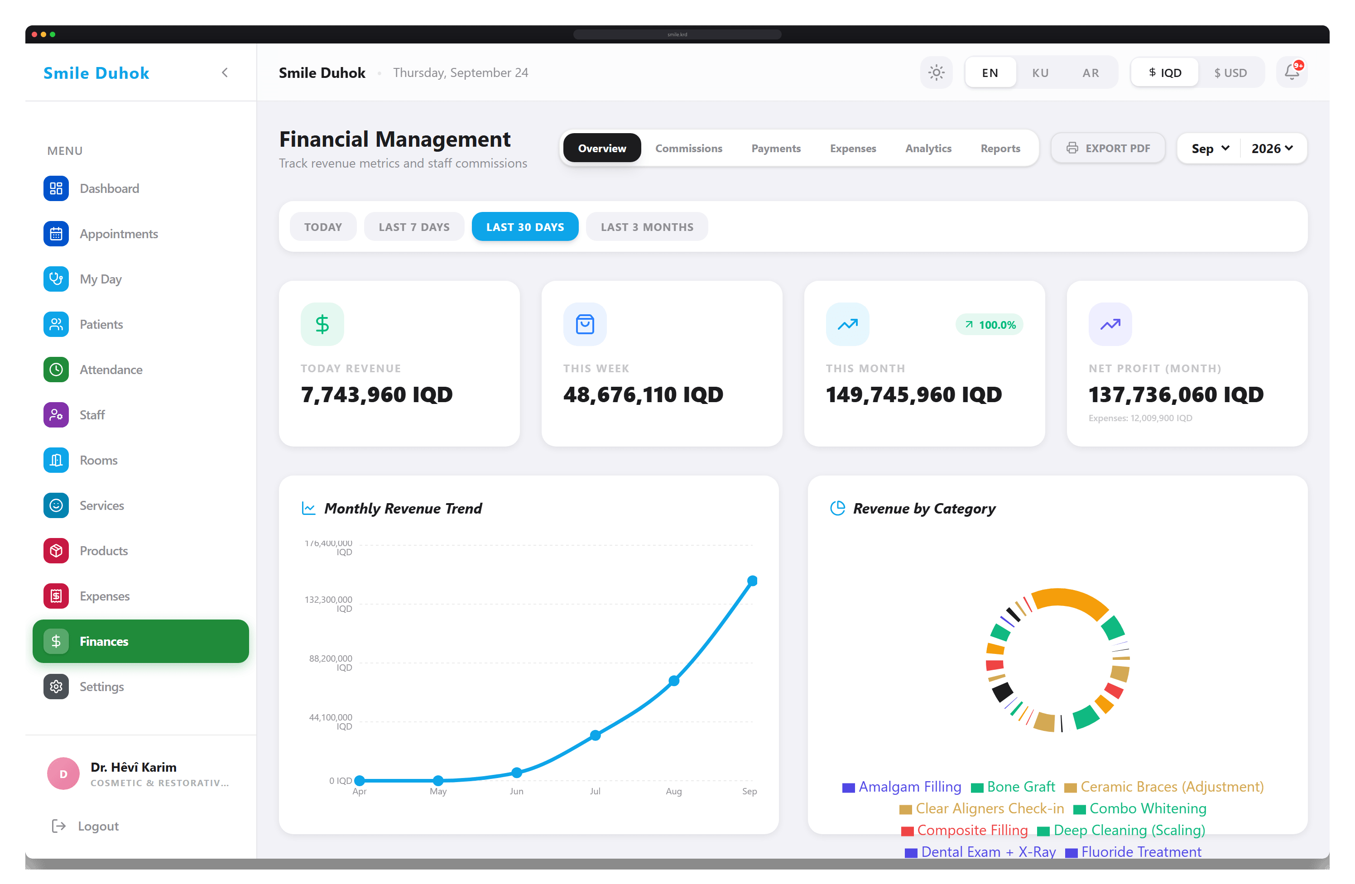Click Export PDF button
The height and width of the screenshot is (884, 1355).
[x=1107, y=148]
